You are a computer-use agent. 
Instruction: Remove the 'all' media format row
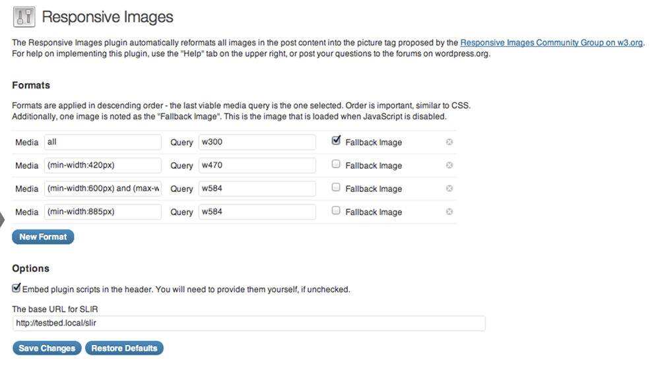(449, 142)
